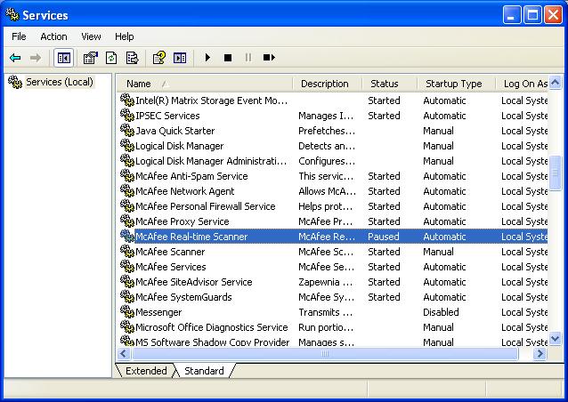
Task: Sort by the Startup Type column header
Action: tap(457, 84)
